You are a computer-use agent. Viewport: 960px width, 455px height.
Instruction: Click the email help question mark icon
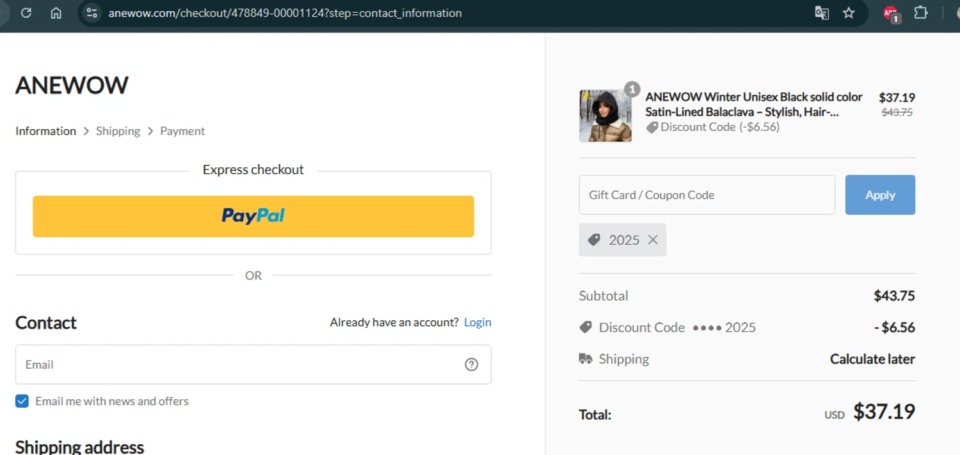pyautogui.click(x=472, y=364)
